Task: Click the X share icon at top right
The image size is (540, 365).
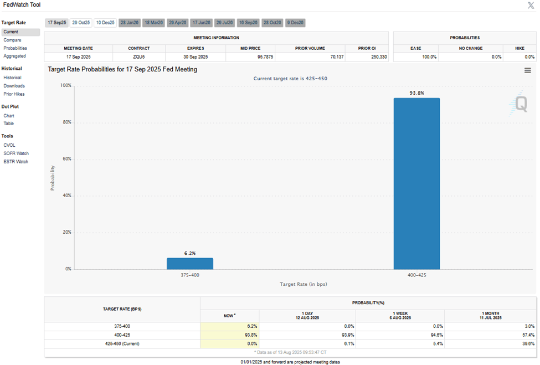Action: pyautogui.click(x=531, y=5)
